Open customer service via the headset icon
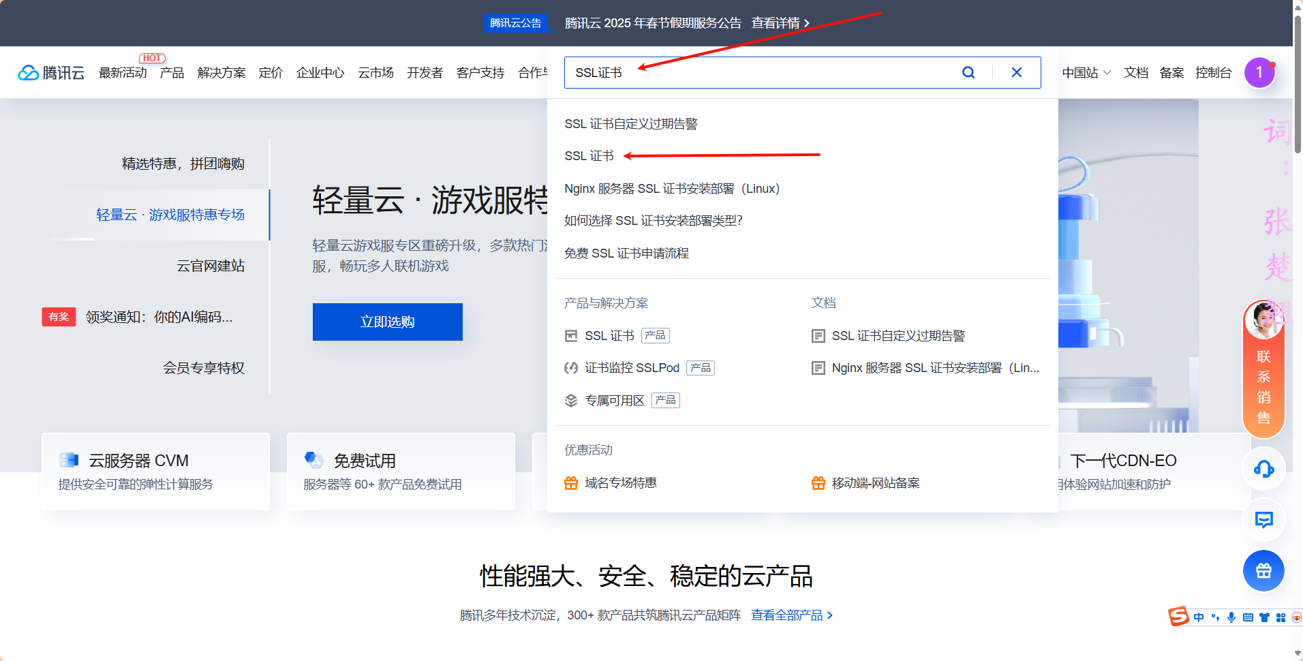The width and height of the screenshot is (1303, 661). (x=1263, y=469)
